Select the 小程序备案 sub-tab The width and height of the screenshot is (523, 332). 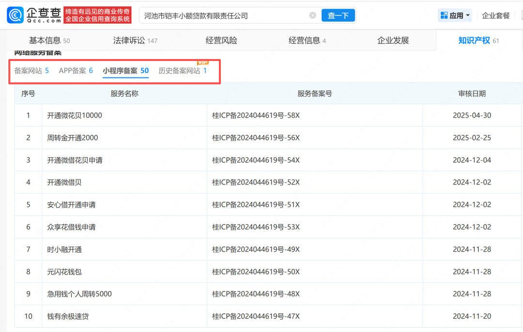click(x=125, y=71)
